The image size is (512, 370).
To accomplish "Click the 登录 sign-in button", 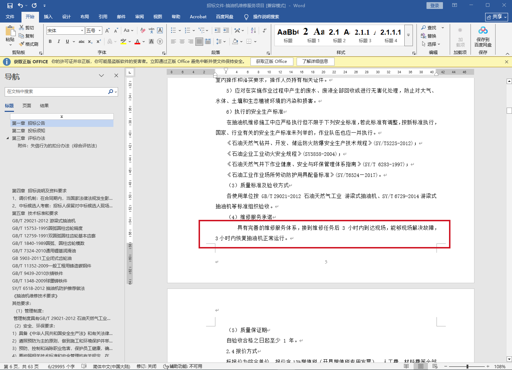I will coord(435,5).
